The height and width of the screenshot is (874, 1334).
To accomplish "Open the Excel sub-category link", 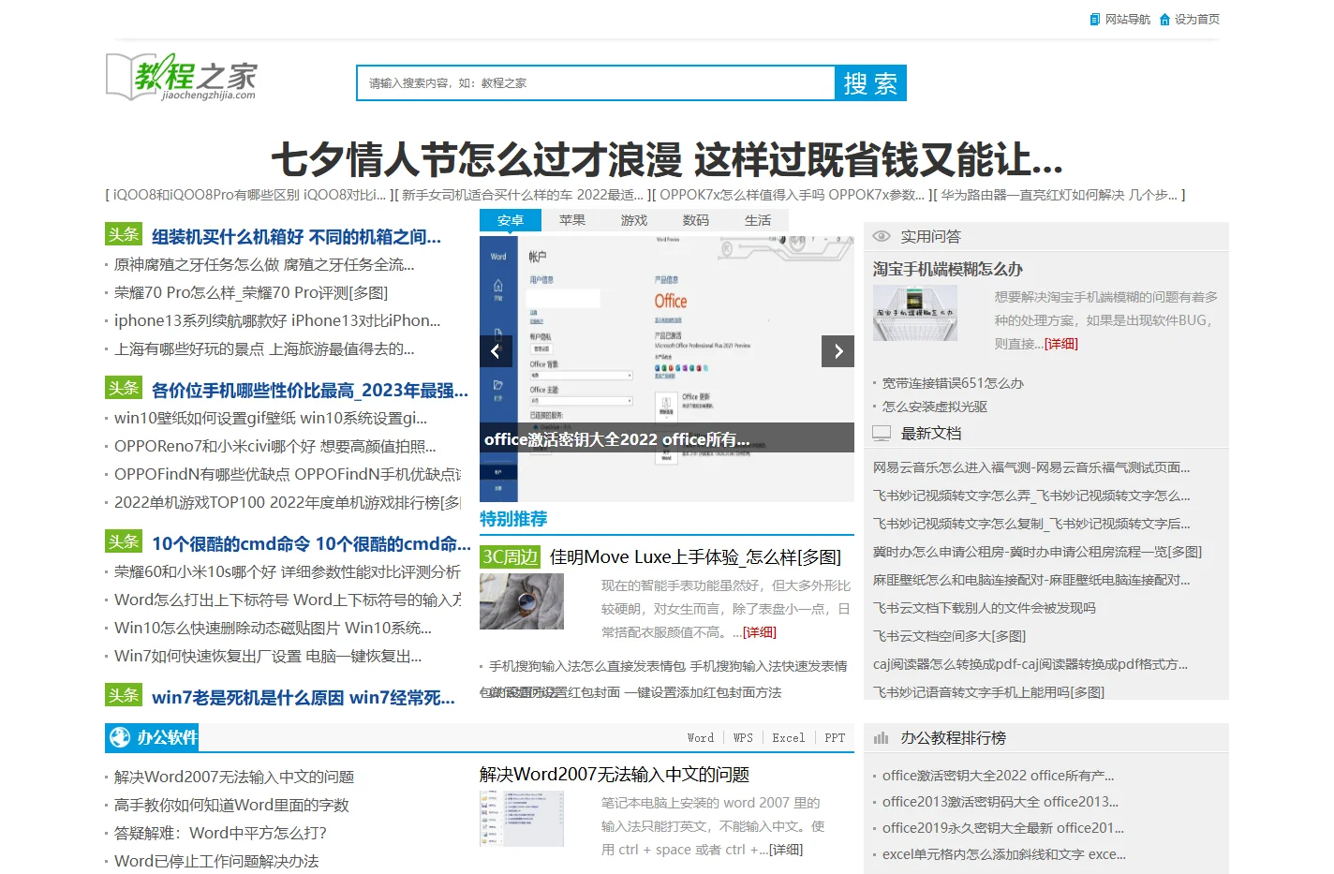I will [x=789, y=738].
